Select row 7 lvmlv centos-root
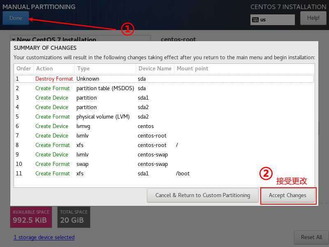 pos(164,136)
